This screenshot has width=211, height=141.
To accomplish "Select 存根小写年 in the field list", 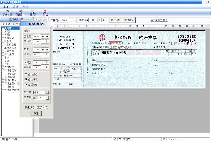I will 10,70.
